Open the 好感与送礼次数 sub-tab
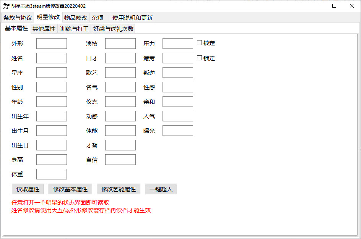The height and width of the screenshot is (239, 361). 113,29
